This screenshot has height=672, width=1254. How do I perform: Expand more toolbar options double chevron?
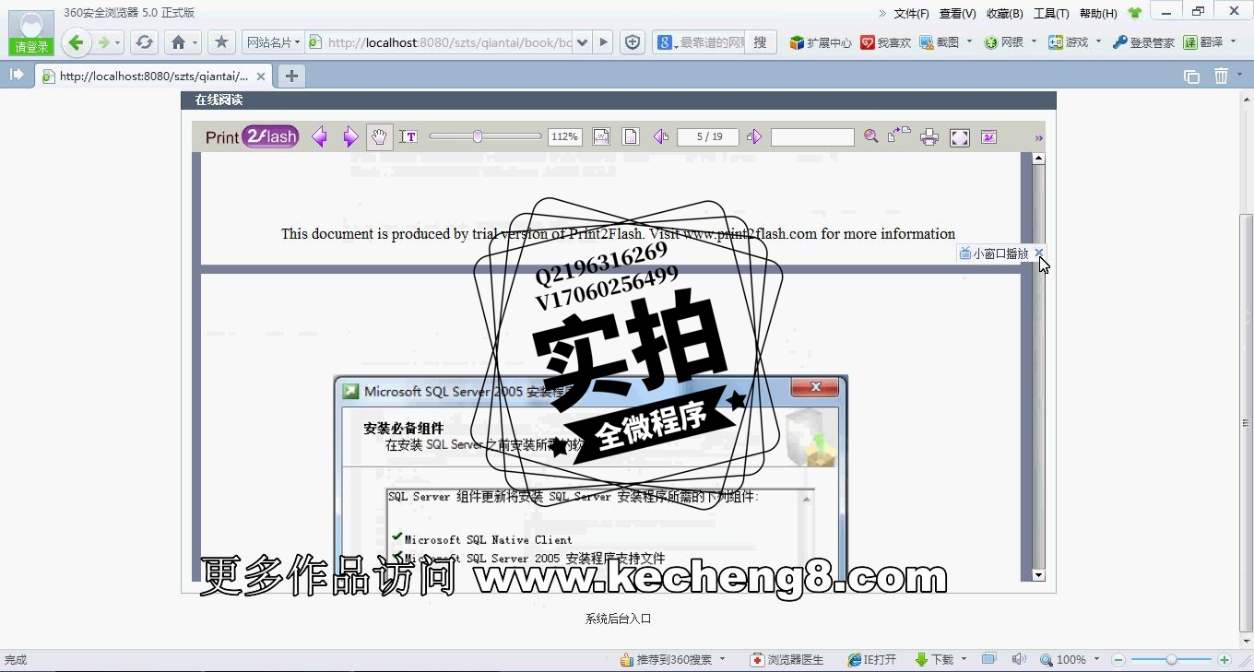[x=1039, y=138]
